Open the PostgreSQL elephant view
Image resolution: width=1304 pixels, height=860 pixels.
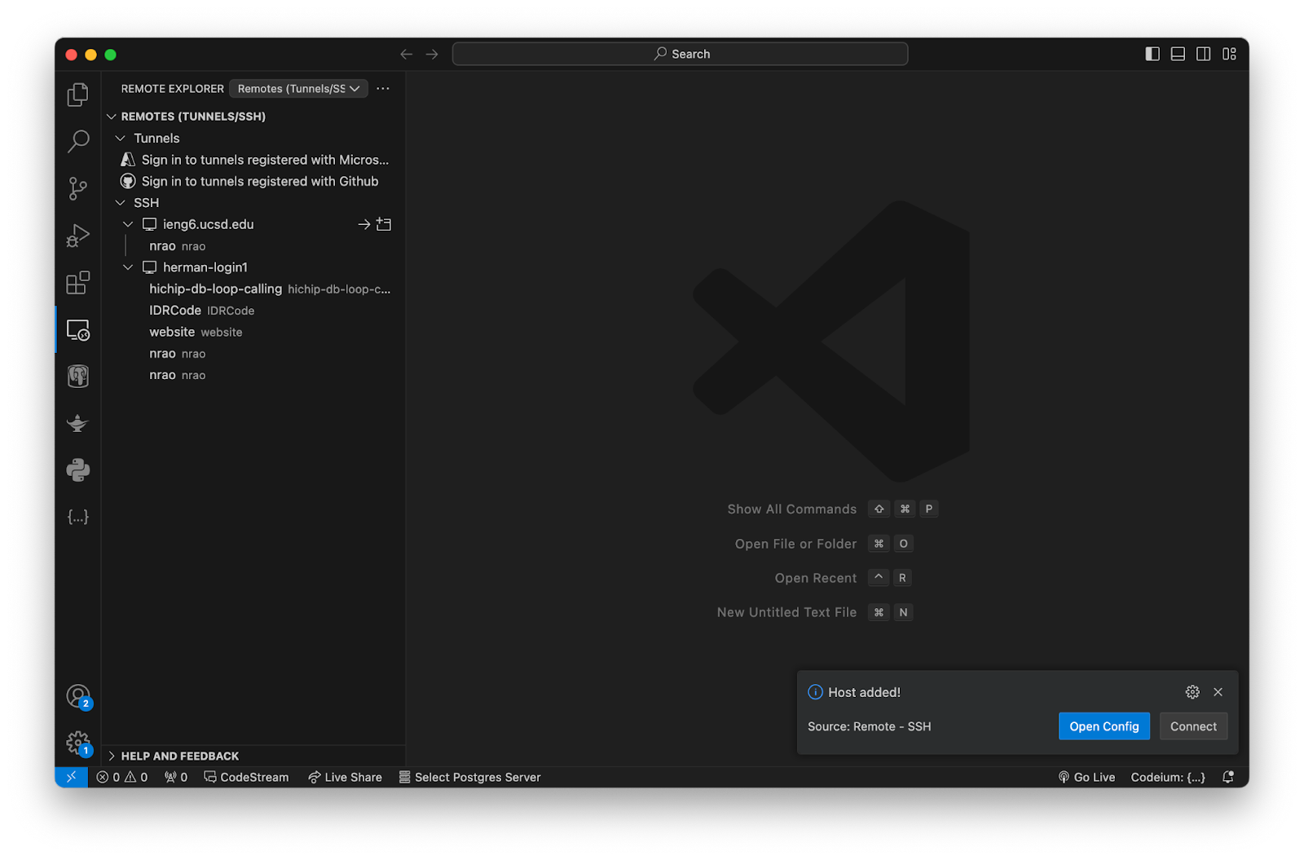tap(77, 377)
